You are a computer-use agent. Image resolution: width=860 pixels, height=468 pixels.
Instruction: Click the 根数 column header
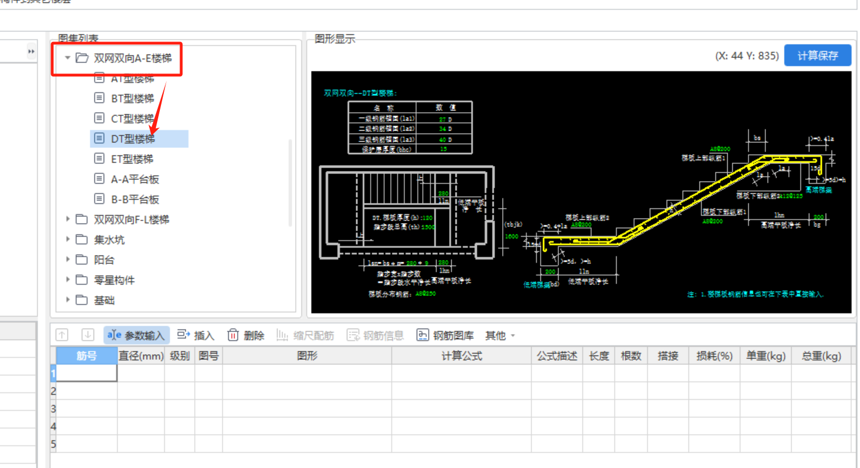631,356
